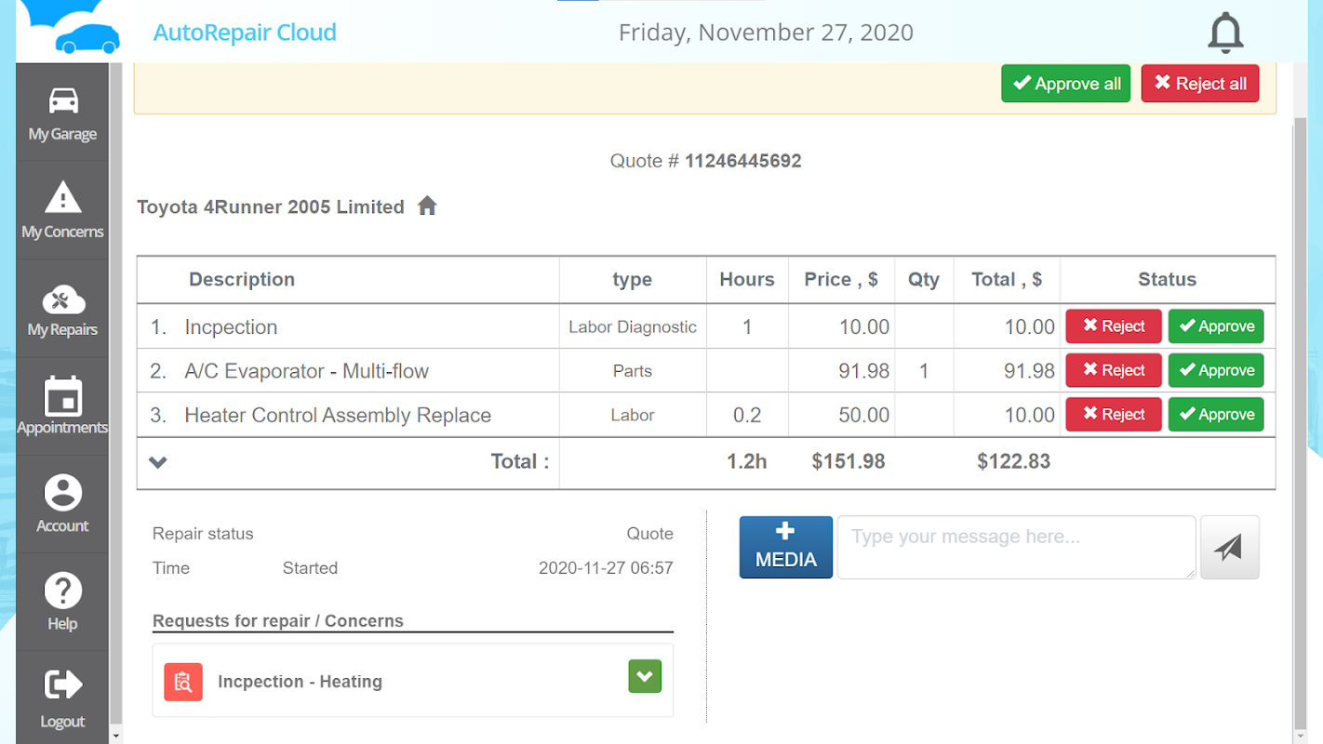Approve the Incpection line item

coord(1216,326)
